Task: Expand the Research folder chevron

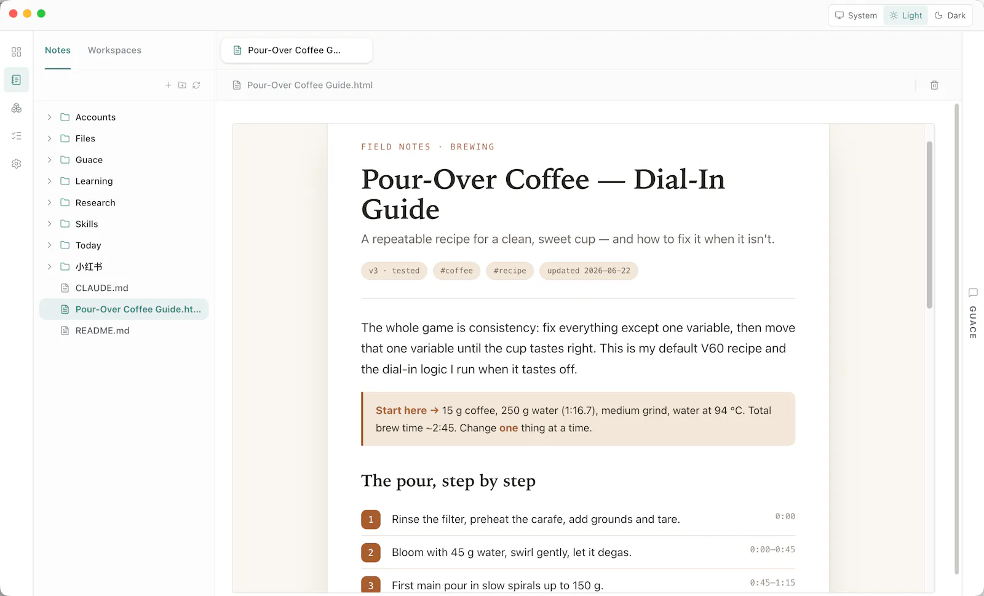Action: [49, 202]
